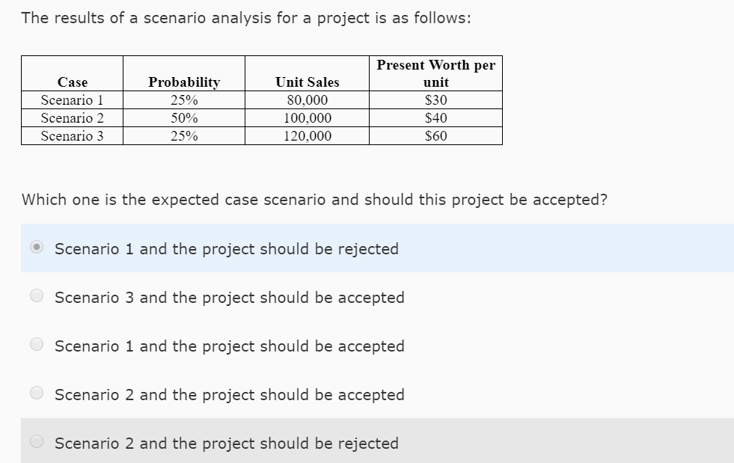Select radio button for 'Scenario 2 and the project should be accepted'
The height and width of the screenshot is (463, 734).
pos(37,393)
